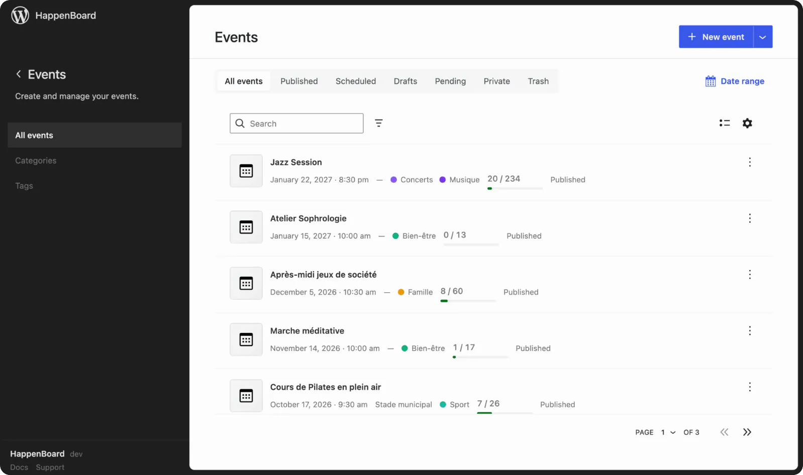Open the filter options icon
The image size is (803, 475).
point(379,123)
